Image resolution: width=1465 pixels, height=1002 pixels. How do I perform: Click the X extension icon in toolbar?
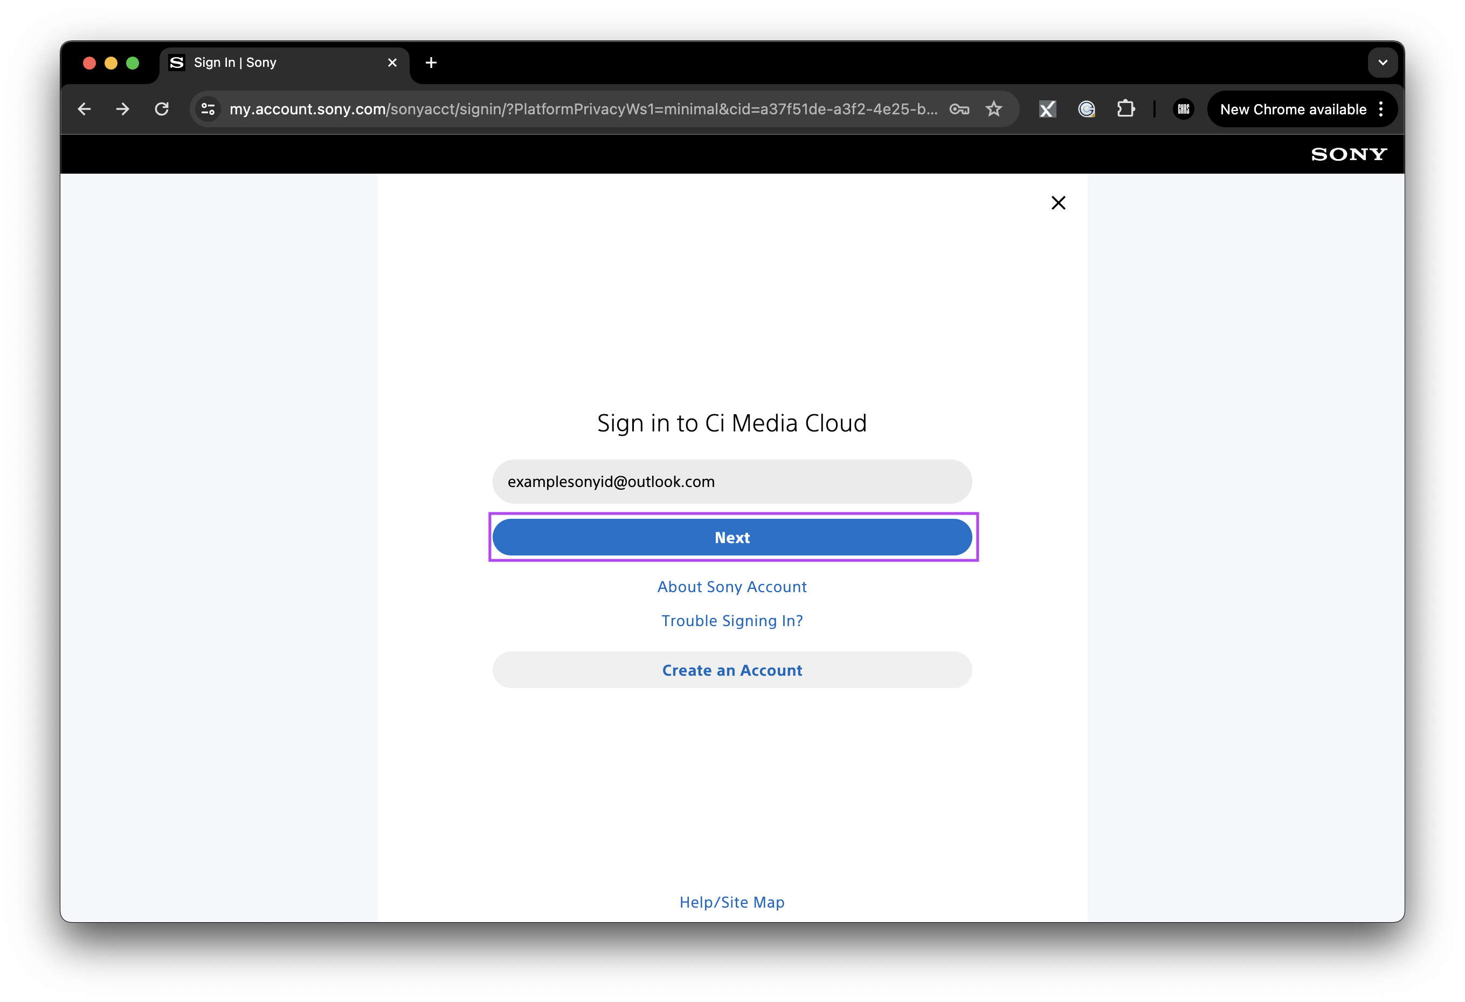pyautogui.click(x=1047, y=108)
